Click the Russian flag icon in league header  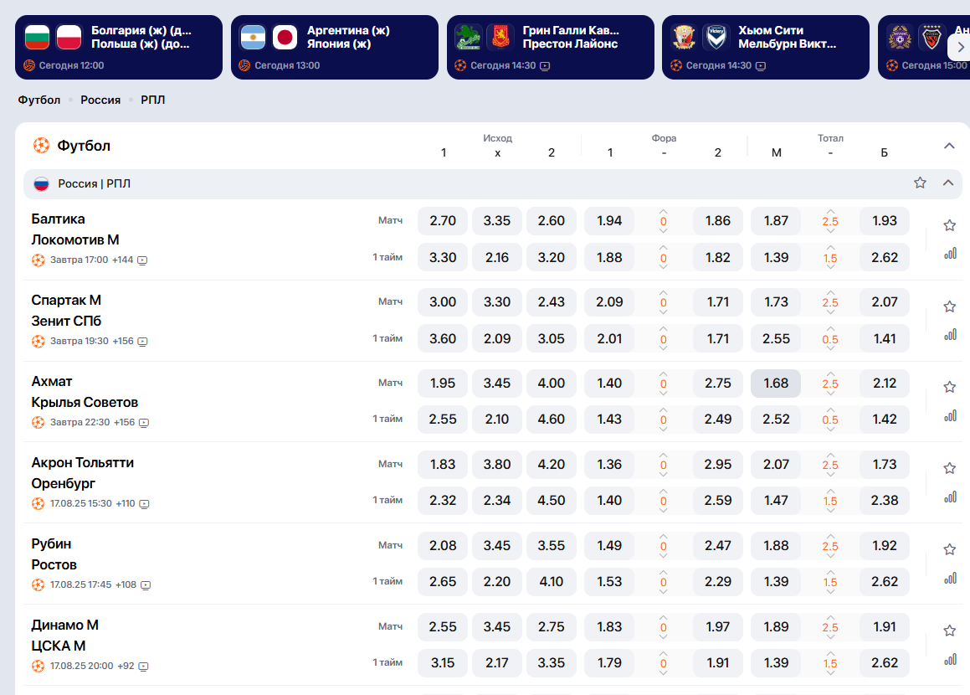[x=42, y=184]
